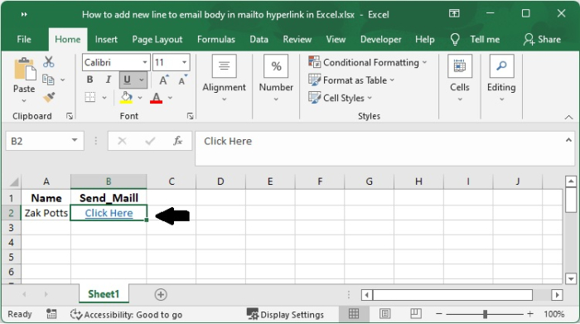Screen dimensions: 580x324
Task: Open Font size dropdown
Action: [x=184, y=62]
